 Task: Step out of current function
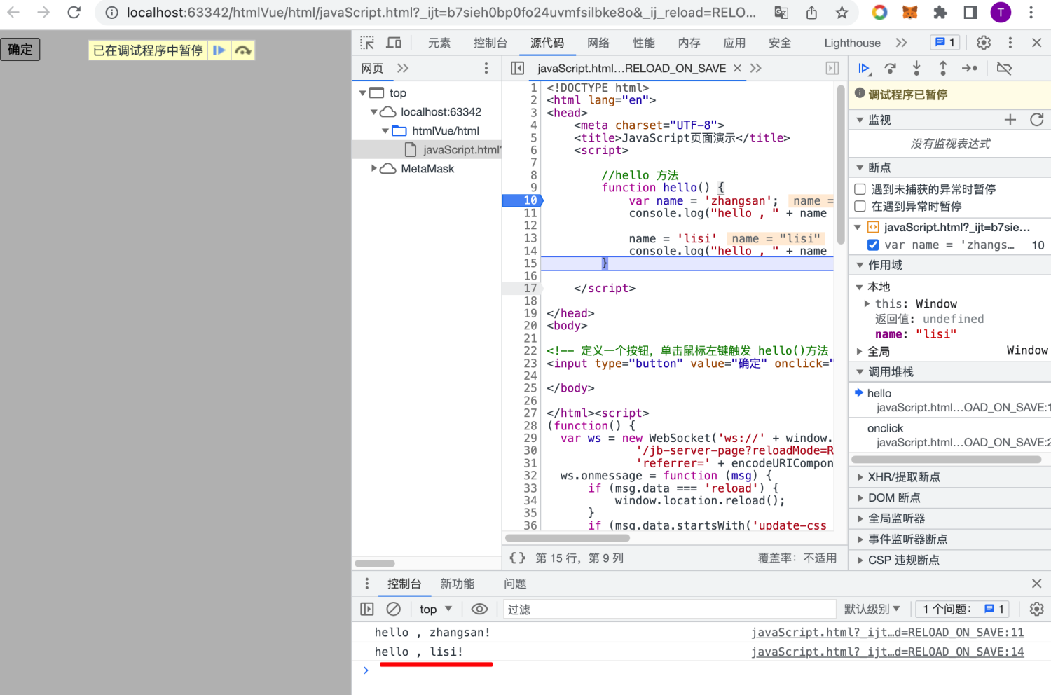[x=943, y=68]
